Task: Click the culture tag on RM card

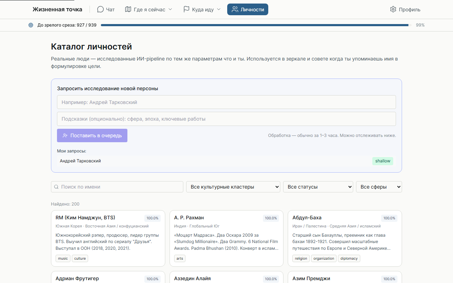Action: coord(80,258)
